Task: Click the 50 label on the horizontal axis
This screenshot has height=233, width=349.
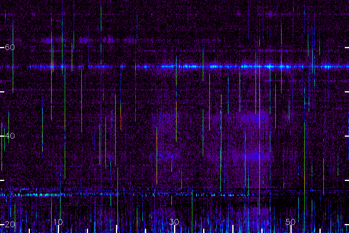Action: coord(290,222)
